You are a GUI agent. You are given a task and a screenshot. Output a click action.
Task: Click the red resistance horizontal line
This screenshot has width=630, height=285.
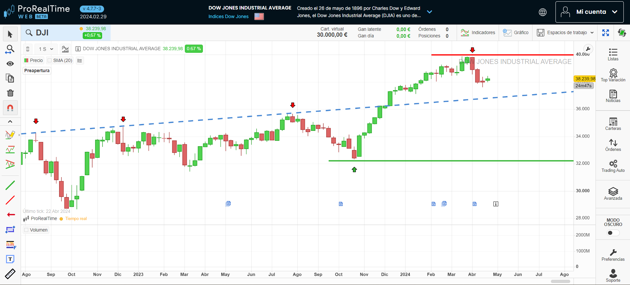502,55
